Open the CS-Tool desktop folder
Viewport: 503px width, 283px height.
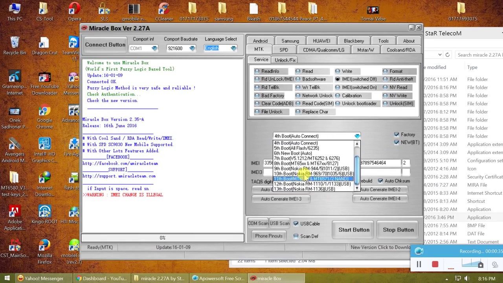coord(44,12)
